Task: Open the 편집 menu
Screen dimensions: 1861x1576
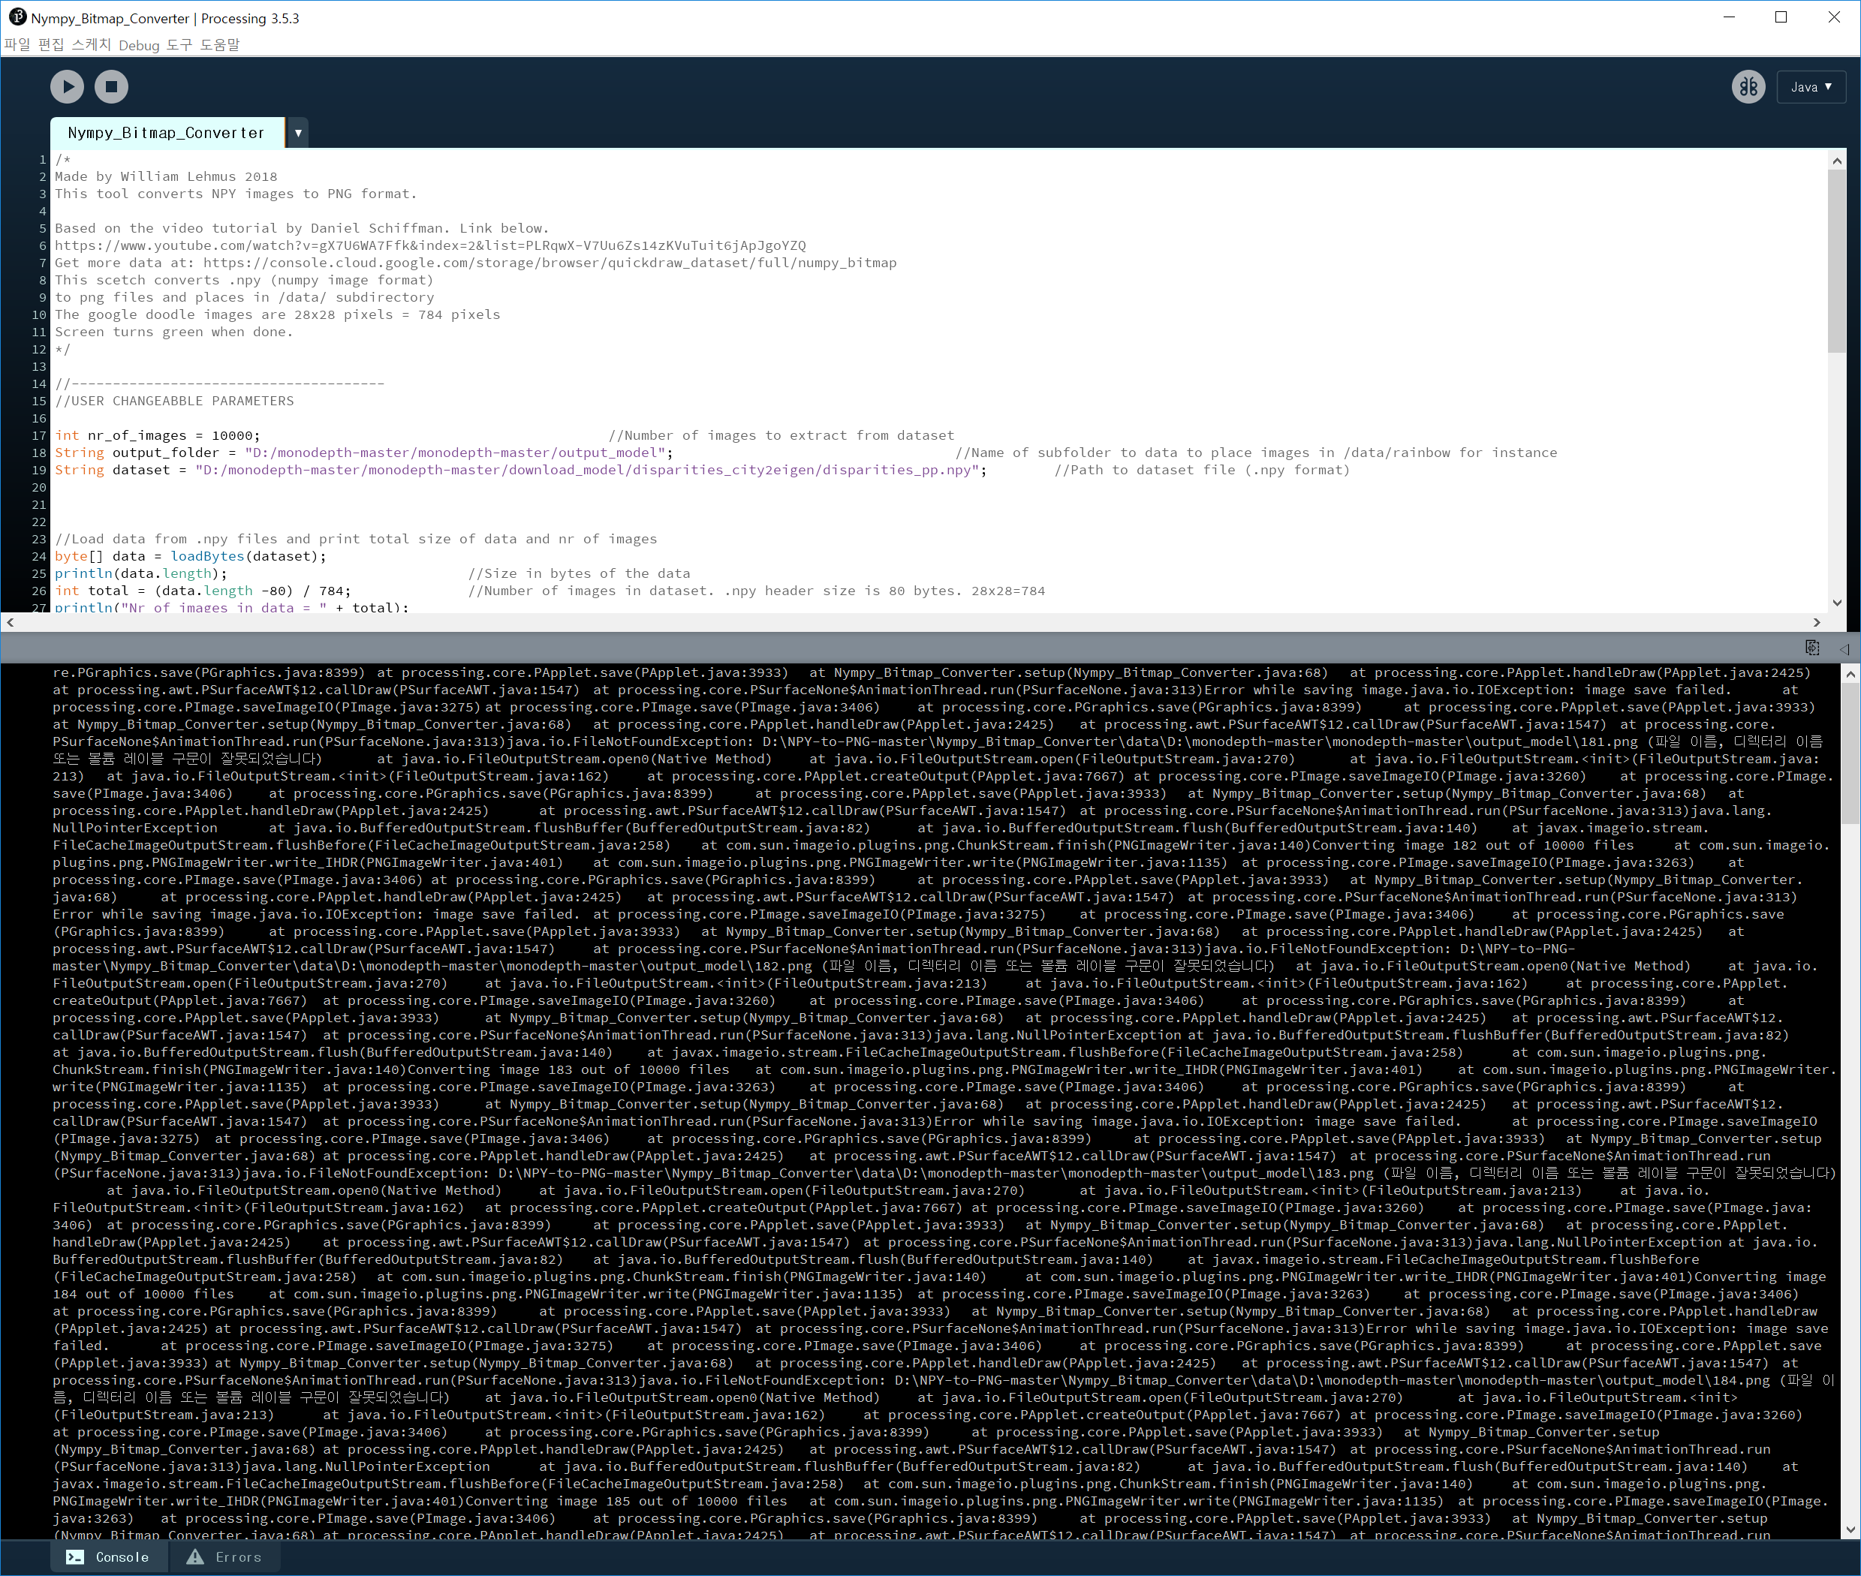Action: [x=51, y=45]
